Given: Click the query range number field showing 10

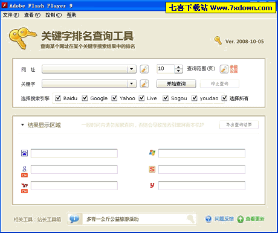Looking at the screenshot, I should [166, 69].
